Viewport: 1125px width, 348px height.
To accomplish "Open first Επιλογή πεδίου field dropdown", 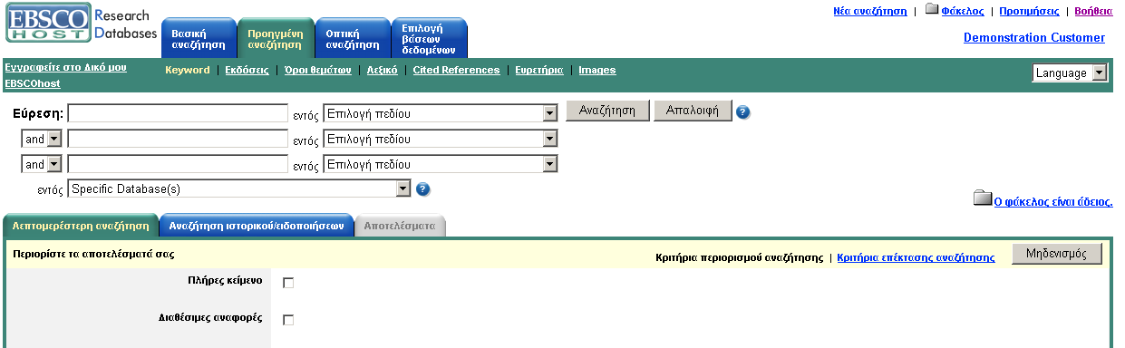I will (440, 114).
